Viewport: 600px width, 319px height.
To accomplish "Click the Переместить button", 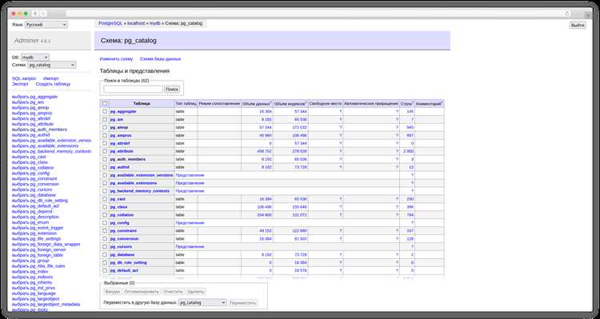I will pyautogui.click(x=243, y=303).
